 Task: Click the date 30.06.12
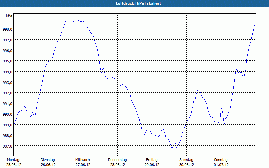(187, 165)
